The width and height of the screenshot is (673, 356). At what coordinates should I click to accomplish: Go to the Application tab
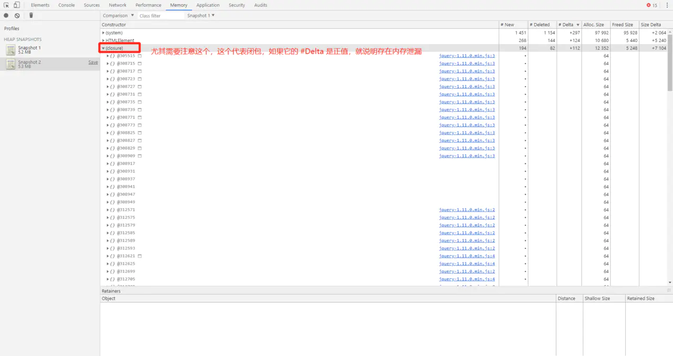208,5
